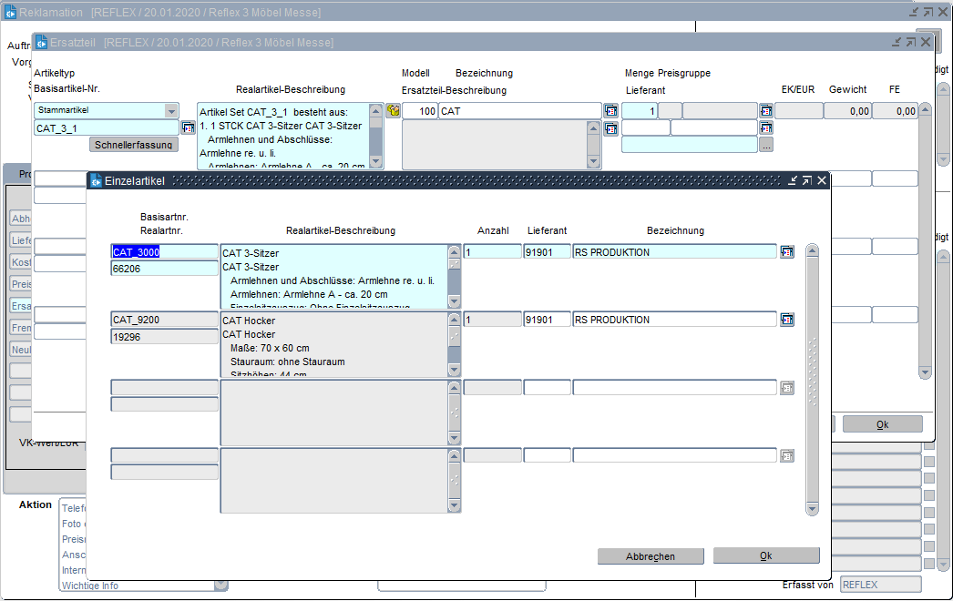Confirm Einzelartikel dialog with Ok
This screenshot has width=953, height=601.
click(x=766, y=555)
